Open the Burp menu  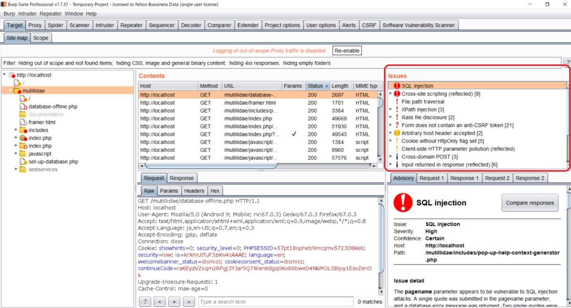coord(9,14)
